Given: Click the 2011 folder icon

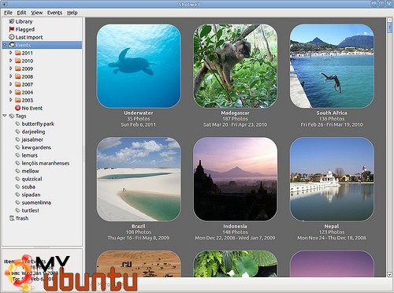Looking at the screenshot, I should (18, 53).
